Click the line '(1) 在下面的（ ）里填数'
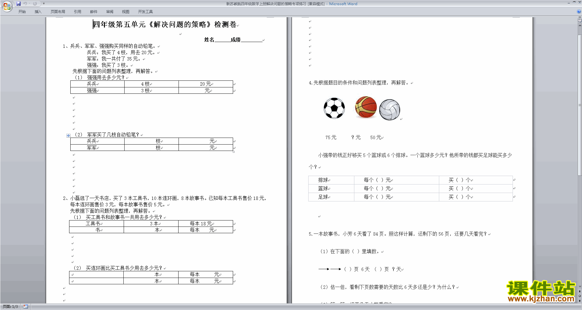 pos(350,252)
